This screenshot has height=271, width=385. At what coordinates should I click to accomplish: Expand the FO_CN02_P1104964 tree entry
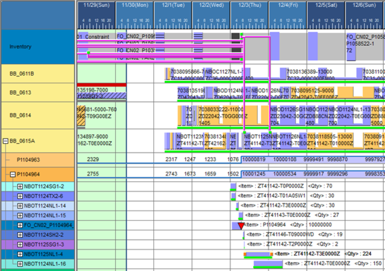point(20,225)
